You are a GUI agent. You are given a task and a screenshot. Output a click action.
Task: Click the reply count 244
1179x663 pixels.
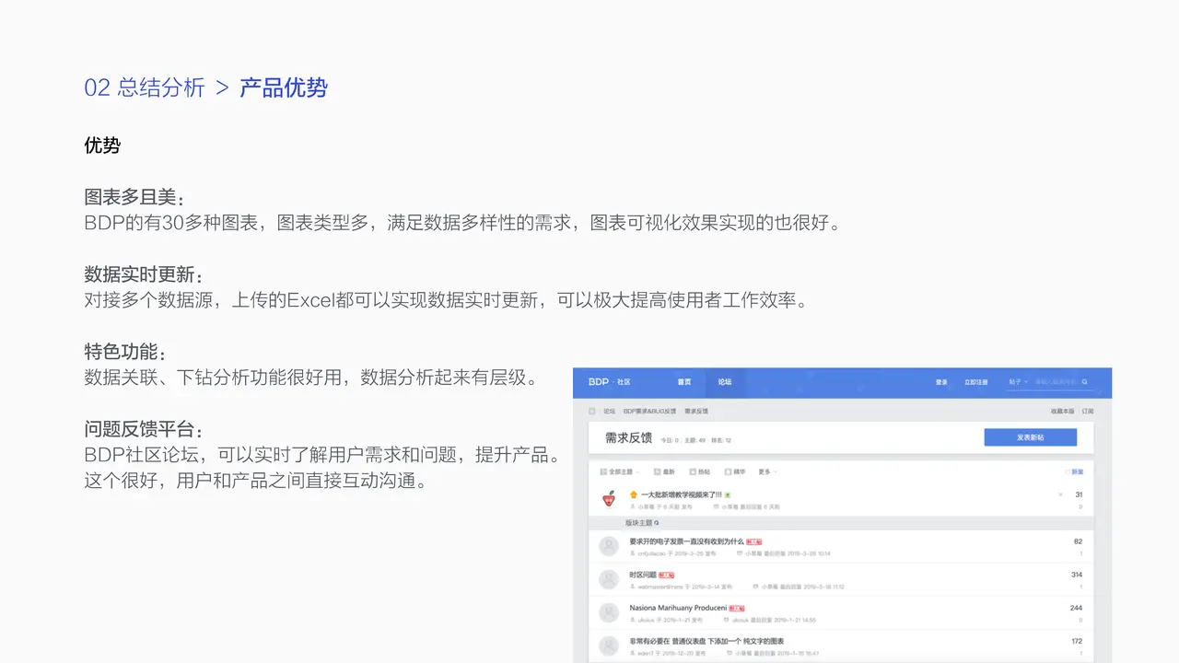pos(1076,608)
